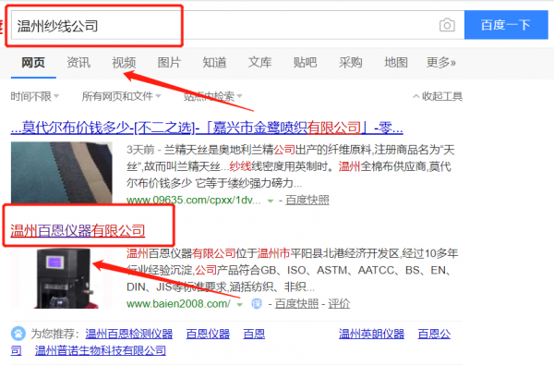Open the 贴吧 tab
Viewport: 554px width, 366px height.
pyautogui.click(x=305, y=63)
